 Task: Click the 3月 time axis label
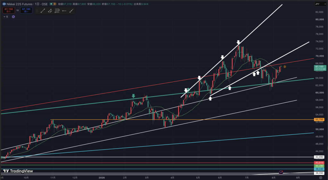pyautogui.click(x=147, y=178)
